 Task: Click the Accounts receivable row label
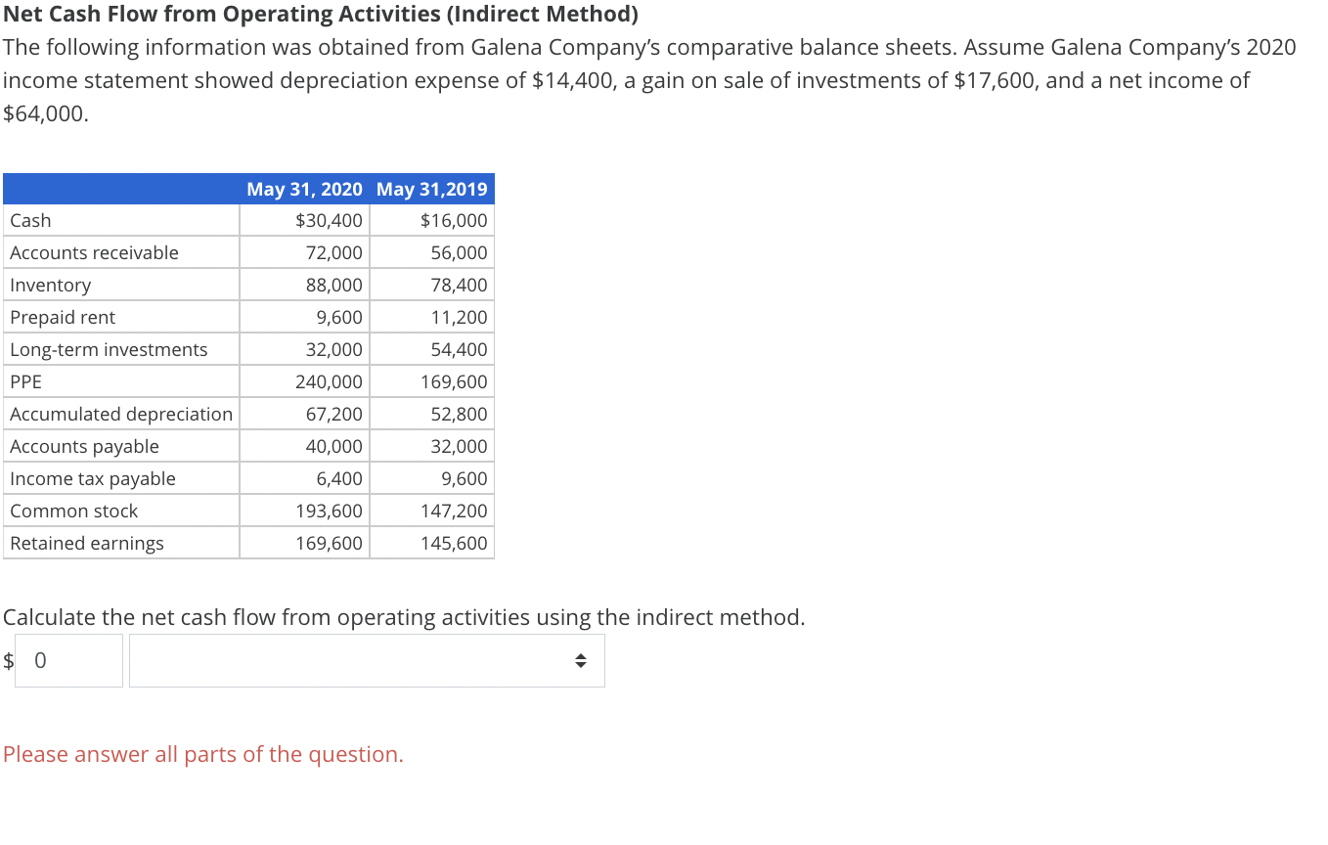tap(94, 252)
